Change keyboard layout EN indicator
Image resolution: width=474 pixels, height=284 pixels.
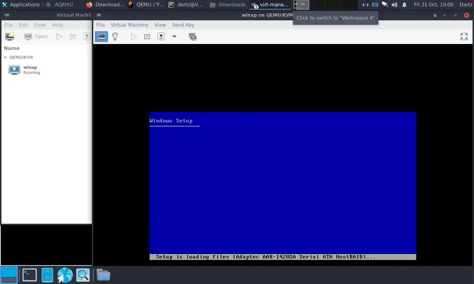[x=375, y=4]
